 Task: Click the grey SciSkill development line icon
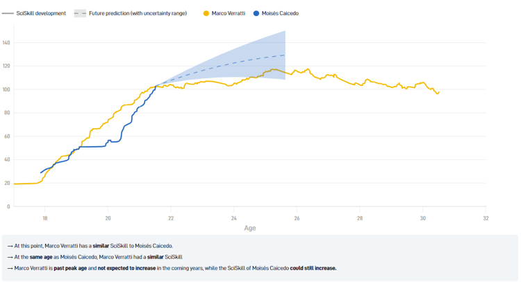8,13
